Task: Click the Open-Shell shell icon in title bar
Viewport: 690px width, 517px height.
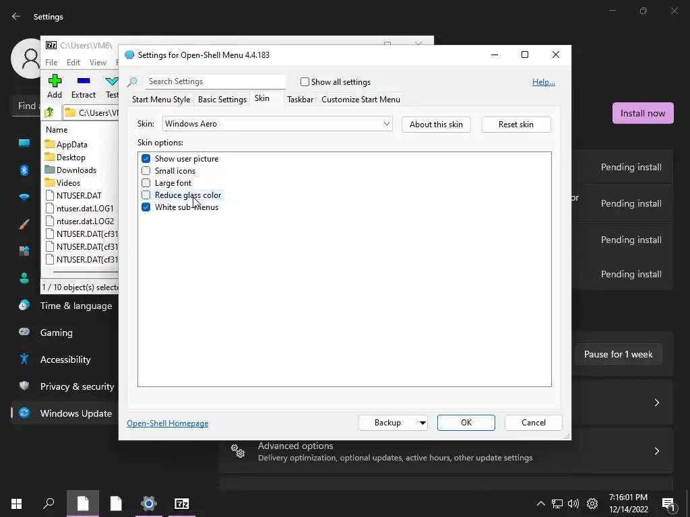Action: pyautogui.click(x=129, y=55)
